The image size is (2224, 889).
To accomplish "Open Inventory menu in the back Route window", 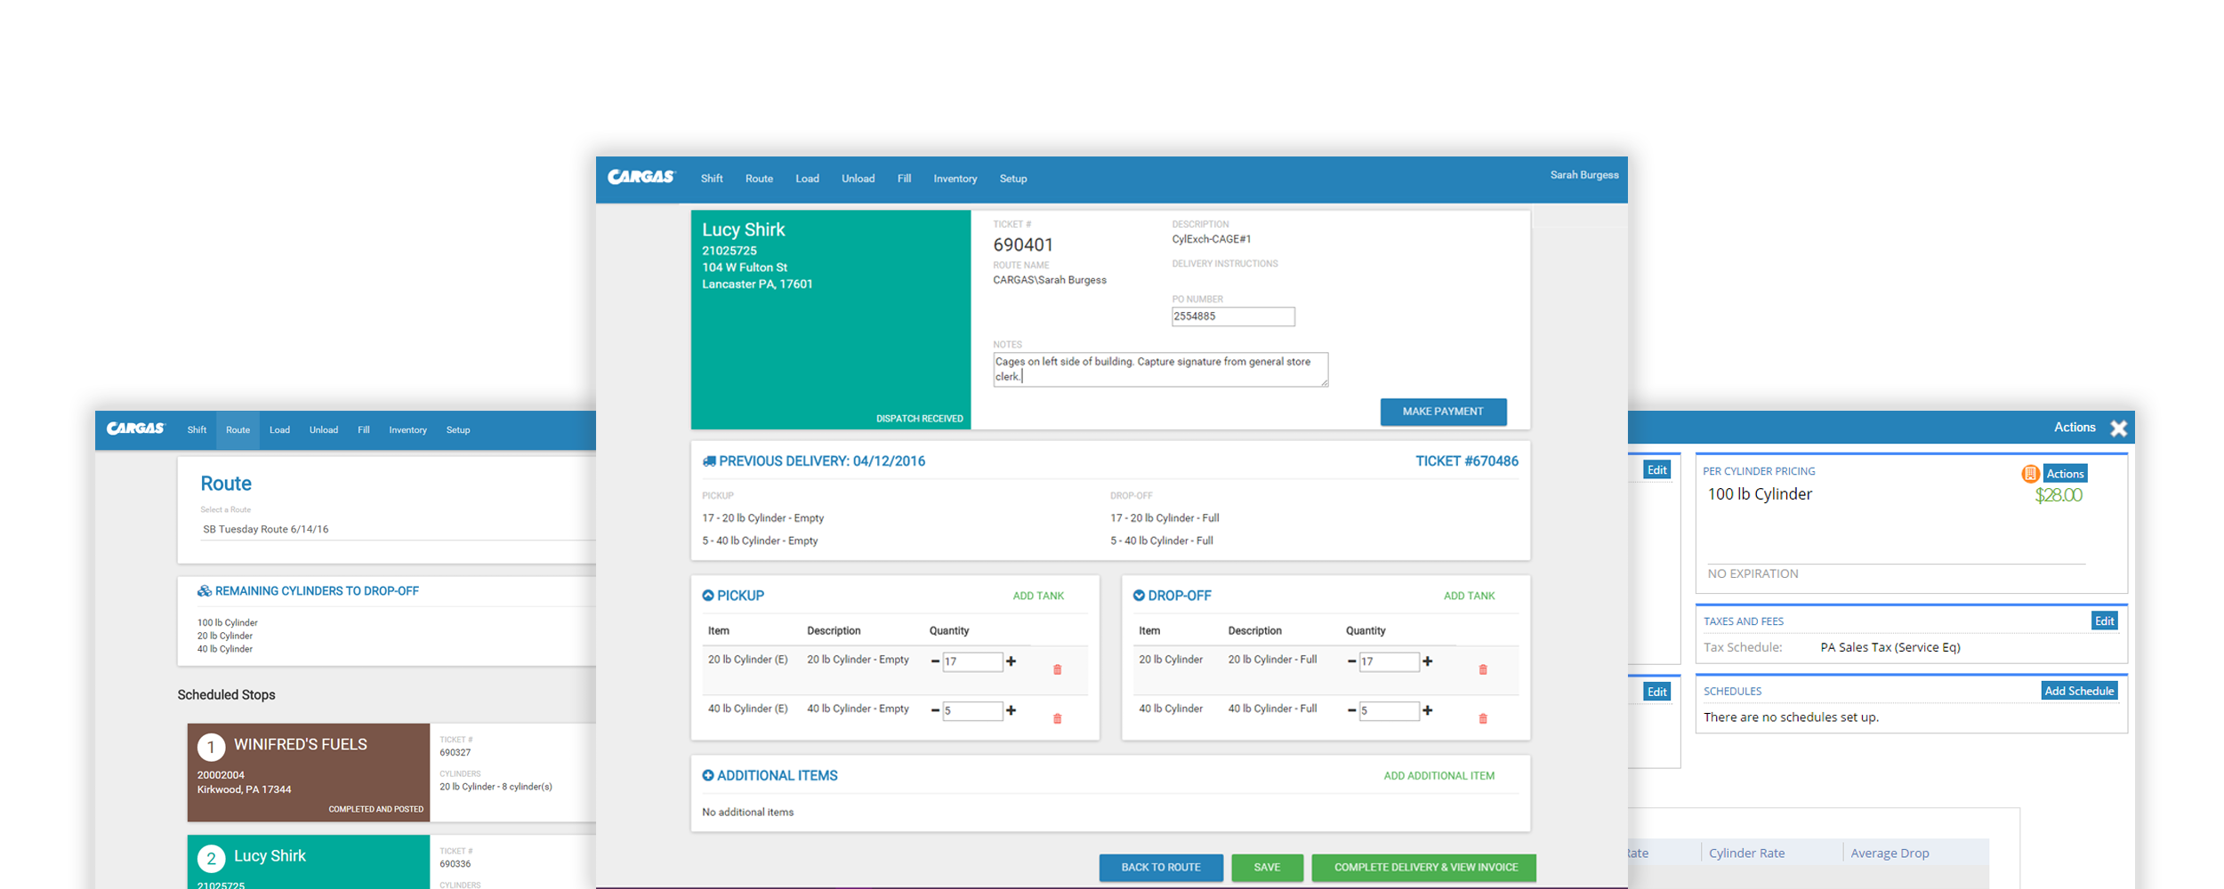I will point(407,430).
